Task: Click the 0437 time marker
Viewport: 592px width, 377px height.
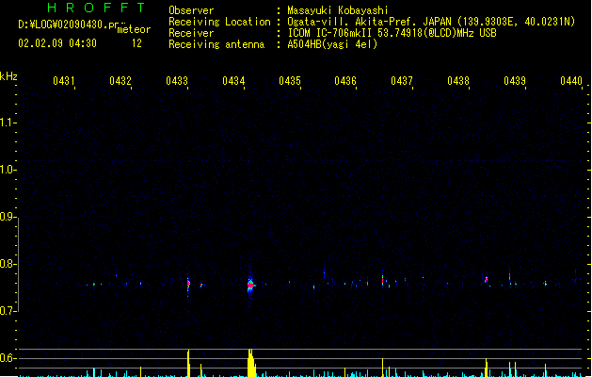Action: [x=402, y=81]
